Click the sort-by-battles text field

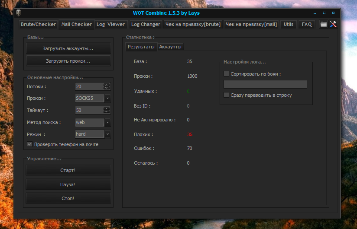click(265, 84)
